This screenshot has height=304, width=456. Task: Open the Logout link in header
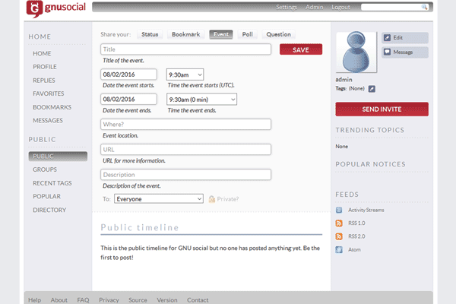pyautogui.click(x=340, y=7)
